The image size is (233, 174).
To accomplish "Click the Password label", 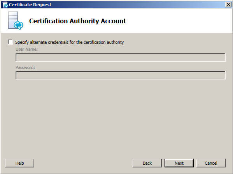I will pos(25,67).
